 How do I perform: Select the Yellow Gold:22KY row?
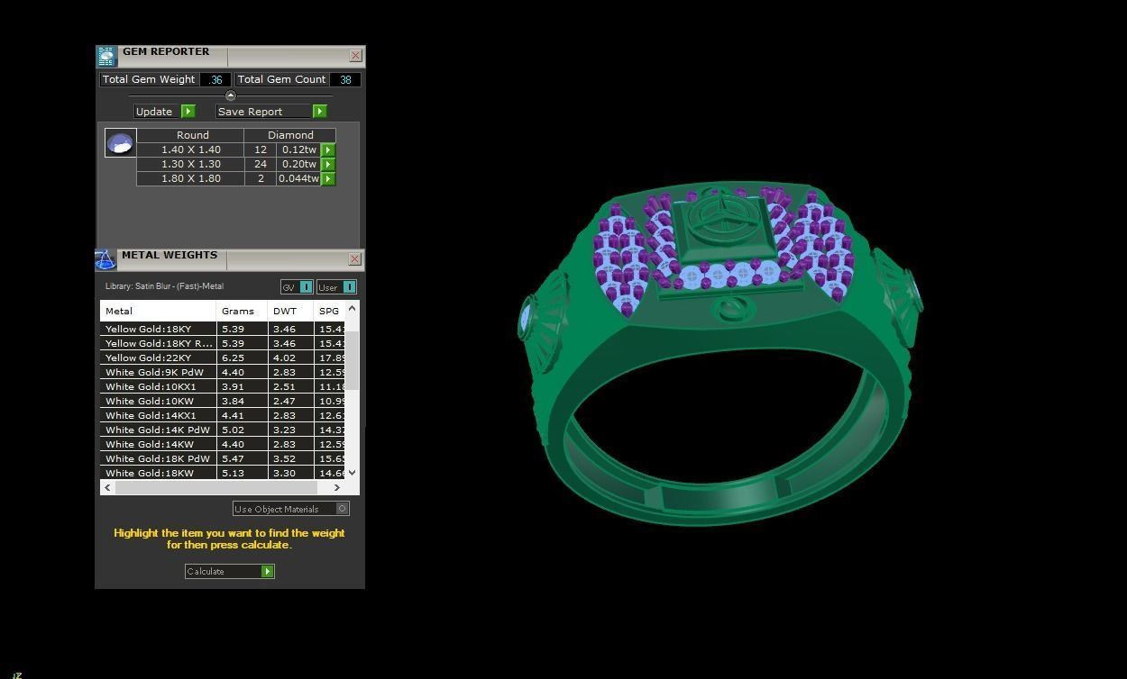tap(222, 358)
